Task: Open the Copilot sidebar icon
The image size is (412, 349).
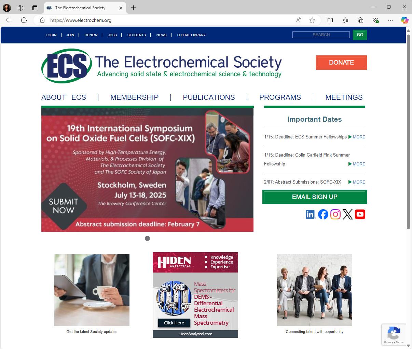Action: click(404, 20)
